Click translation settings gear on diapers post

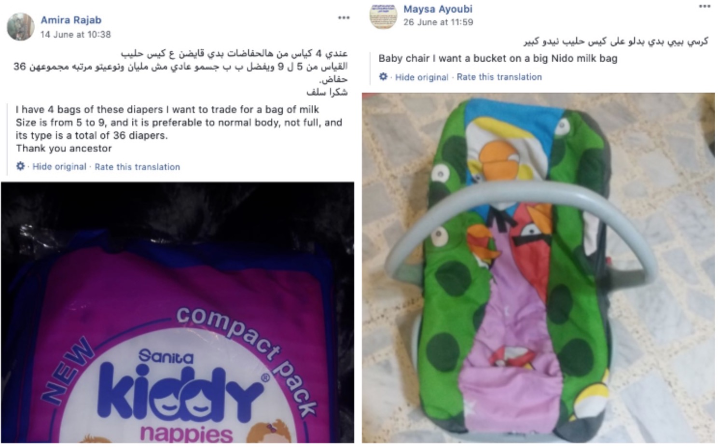tap(20, 166)
